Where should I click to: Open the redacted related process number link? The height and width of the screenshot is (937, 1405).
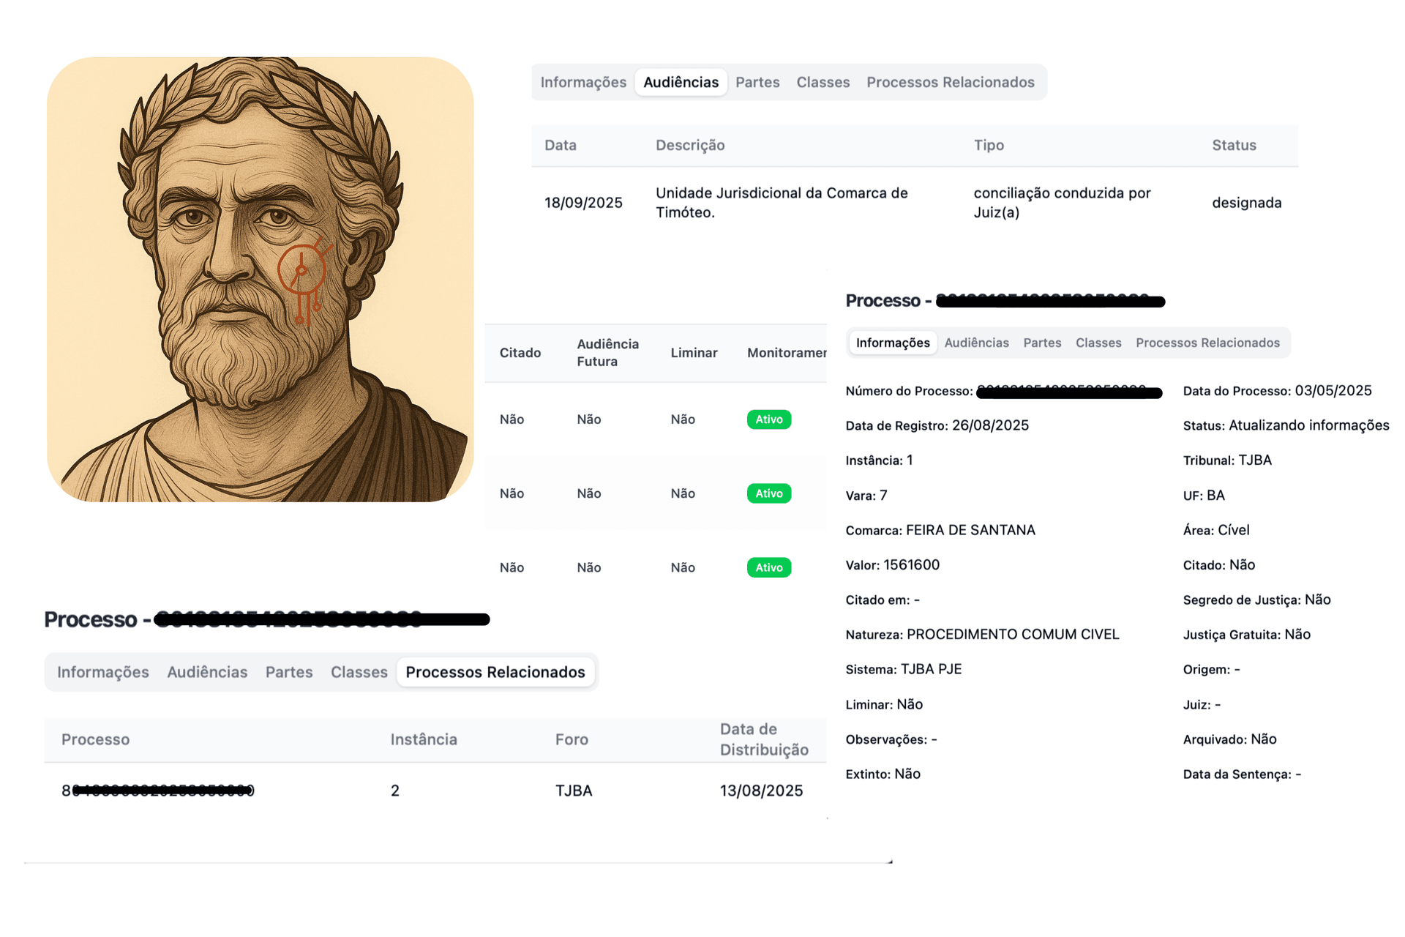tap(158, 791)
